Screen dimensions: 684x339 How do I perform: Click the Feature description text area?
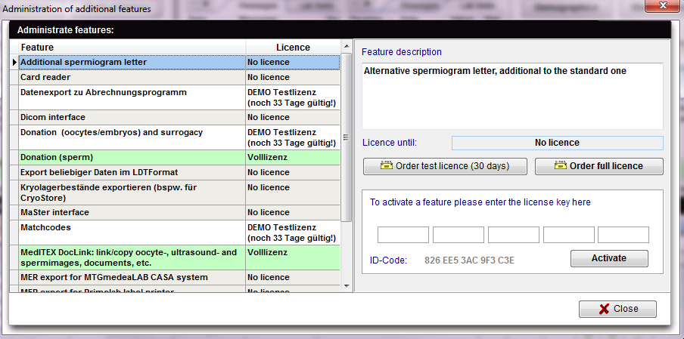coord(512,96)
